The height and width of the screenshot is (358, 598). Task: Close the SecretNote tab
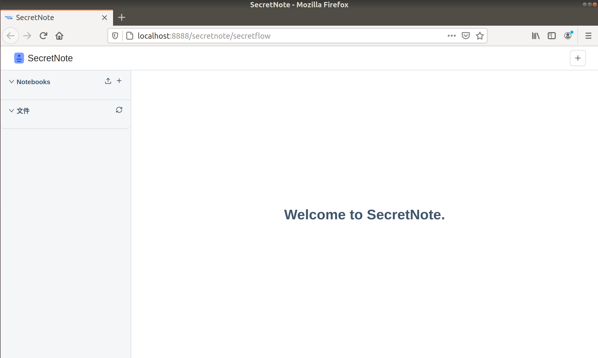[x=105, y=18]
